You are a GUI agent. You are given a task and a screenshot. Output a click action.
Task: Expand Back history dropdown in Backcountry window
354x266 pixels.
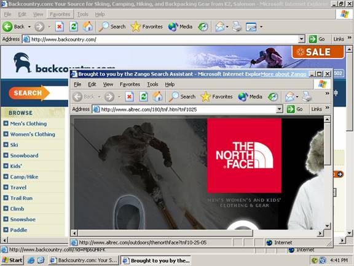[29, 26]
